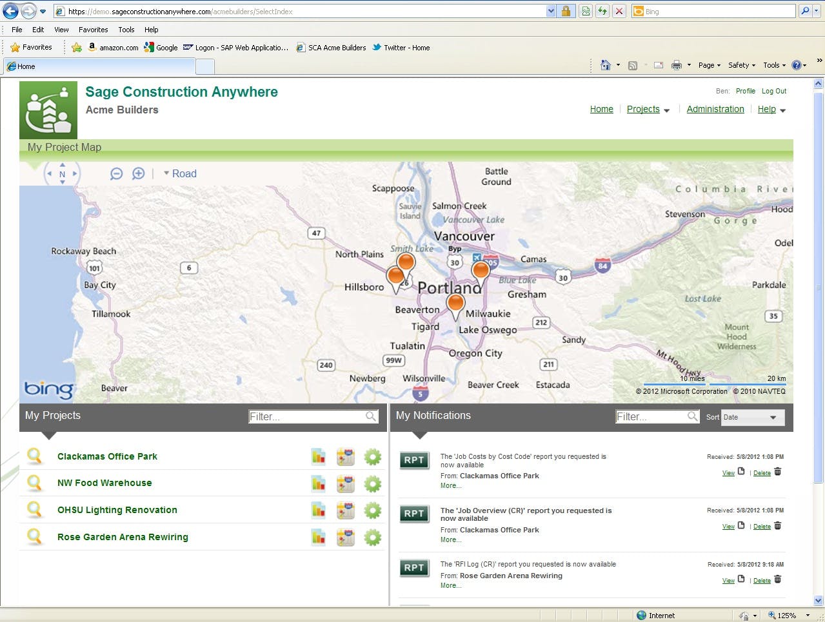Click the Administration link

click(x=715, y=110)
